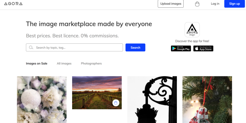Open the Christmas tree ornament photo
The width and height of the screenshot is (246, 123).
[x=207, y=99]
